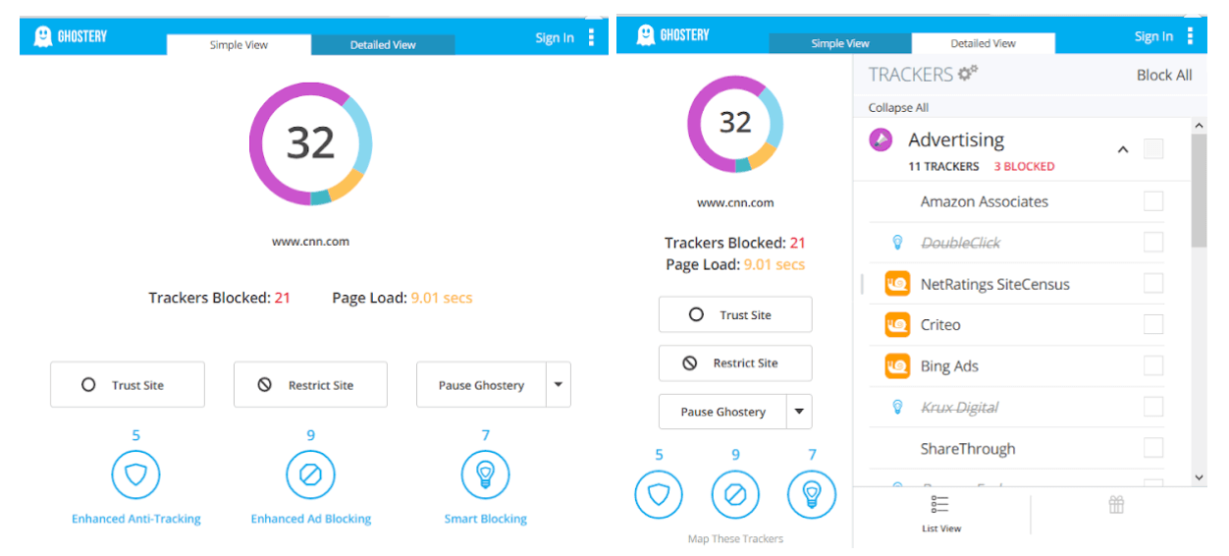Select Detailed View tab in right panel

pyautogui.click(x=983, y=43)
